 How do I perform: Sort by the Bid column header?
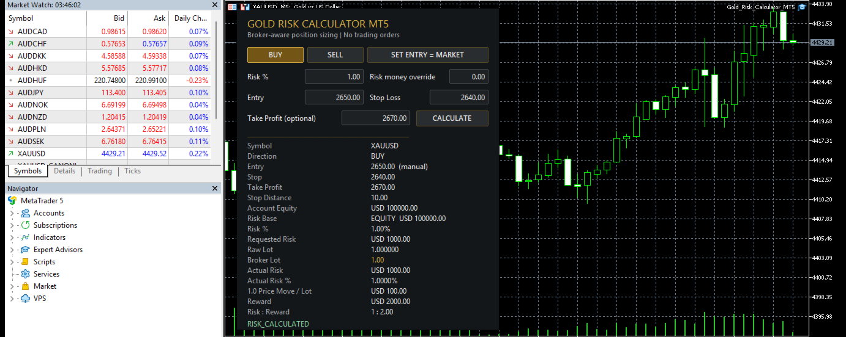(x=107, y=18)
